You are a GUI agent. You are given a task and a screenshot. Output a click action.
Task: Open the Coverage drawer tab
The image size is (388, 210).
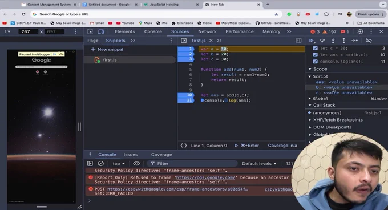(x=161, y=155)
